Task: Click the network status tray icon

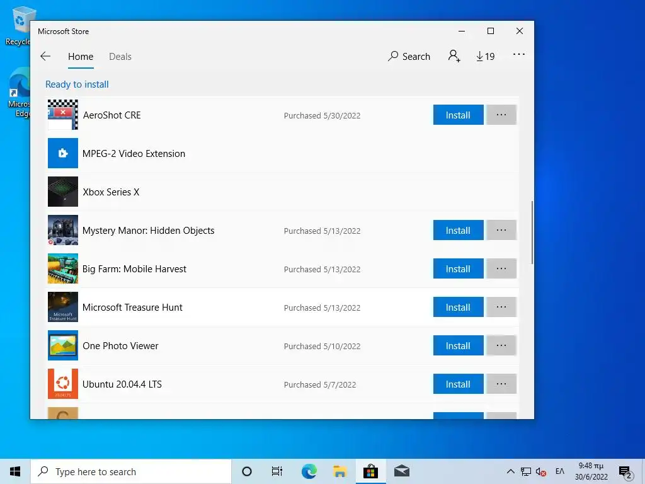Action: [526, 471]
